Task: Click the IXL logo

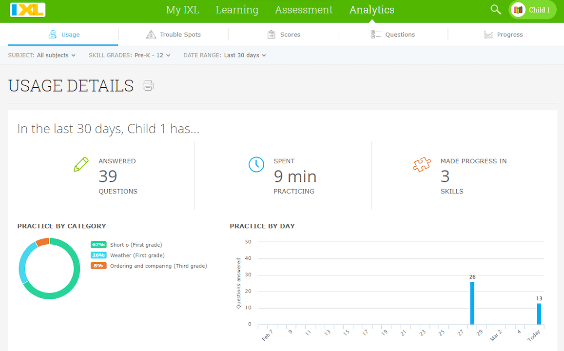Action: coord(27,10)
